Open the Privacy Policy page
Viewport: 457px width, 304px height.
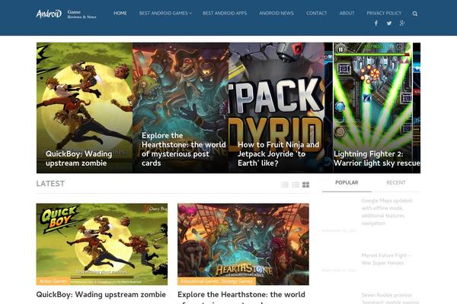384,14
